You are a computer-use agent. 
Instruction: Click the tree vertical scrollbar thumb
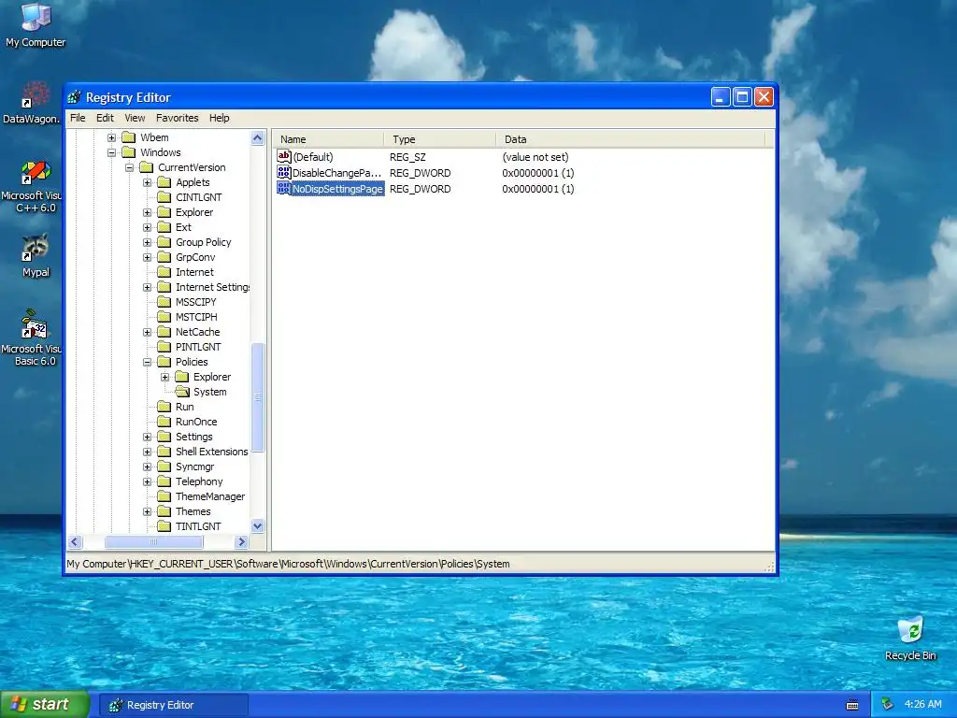pyautogui.click(x=258, y=397)
